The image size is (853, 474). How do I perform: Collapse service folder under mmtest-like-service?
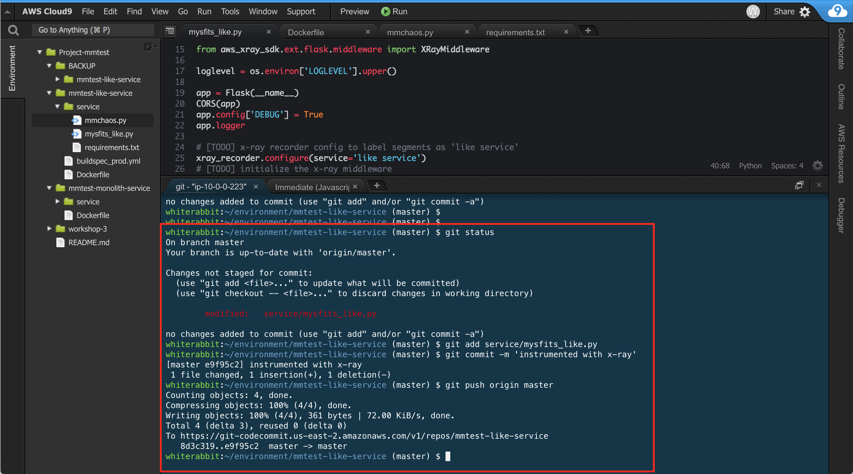[x=57, y=107]
